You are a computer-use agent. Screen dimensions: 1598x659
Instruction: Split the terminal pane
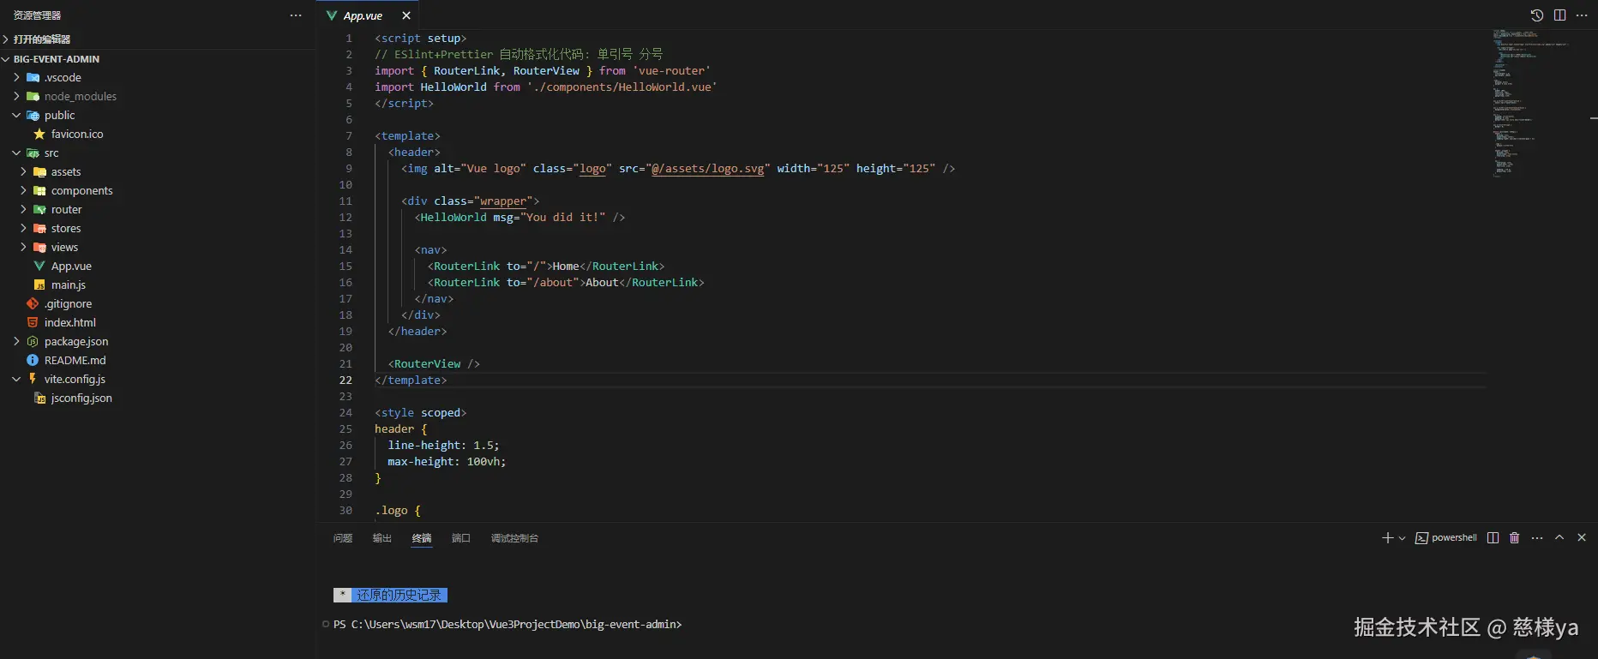pos(1493,538)
